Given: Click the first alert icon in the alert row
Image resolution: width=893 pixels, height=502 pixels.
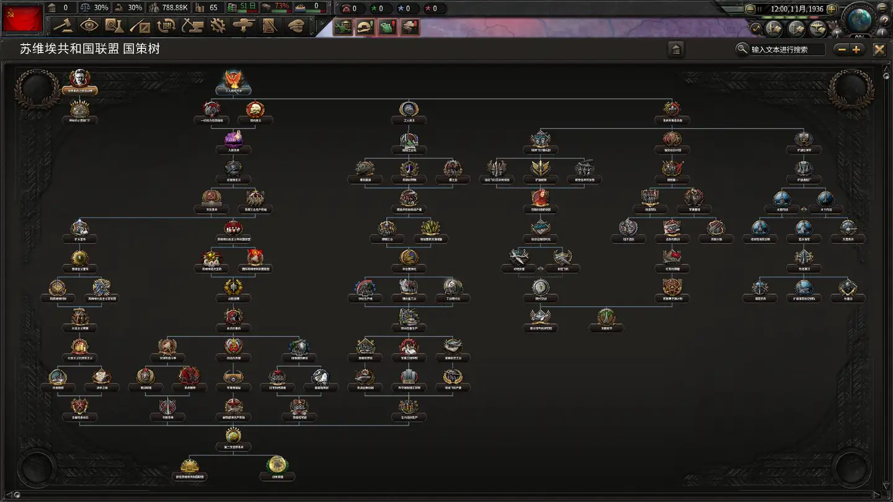Looking at the screenshot, I should [343, 27].
